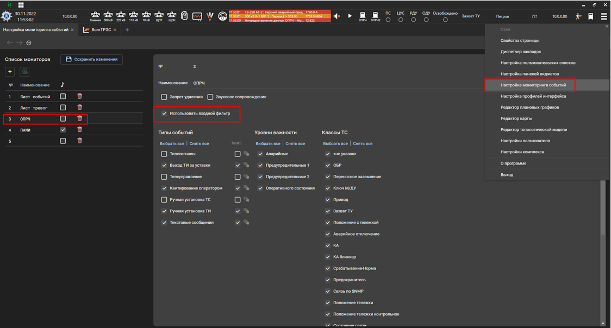The image size is (611, 328).
Task: Select the ЦУС radio button
Action: point(401,20)
